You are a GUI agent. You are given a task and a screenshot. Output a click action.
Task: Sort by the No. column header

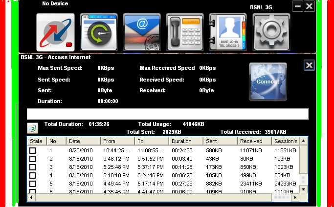click(x=56, y=141)
